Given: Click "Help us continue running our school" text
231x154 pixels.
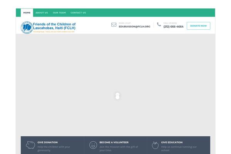Looking at the screenshot, I should click(179, 149).
